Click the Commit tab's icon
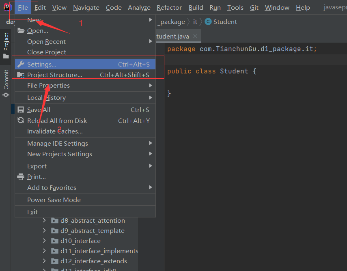 click(x=6, y=95)
